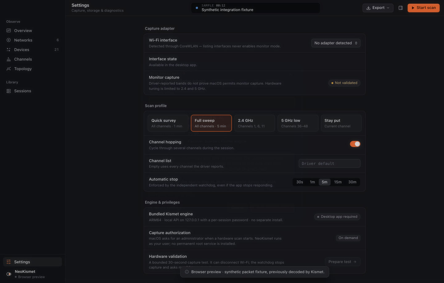Turn off the Channel hopping switch
The width and height of the screenshot is (444, 283).
coord(355,144)
